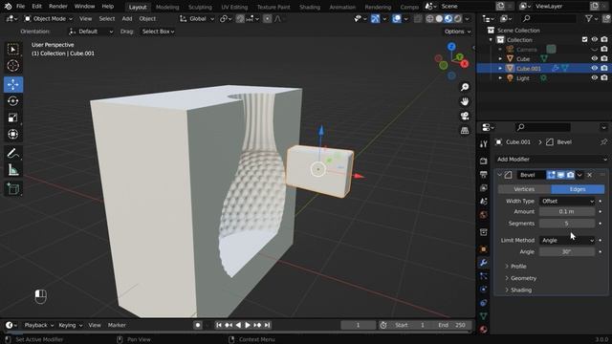
Task: Select the Add Cube tool
Action: coord(12,189)
